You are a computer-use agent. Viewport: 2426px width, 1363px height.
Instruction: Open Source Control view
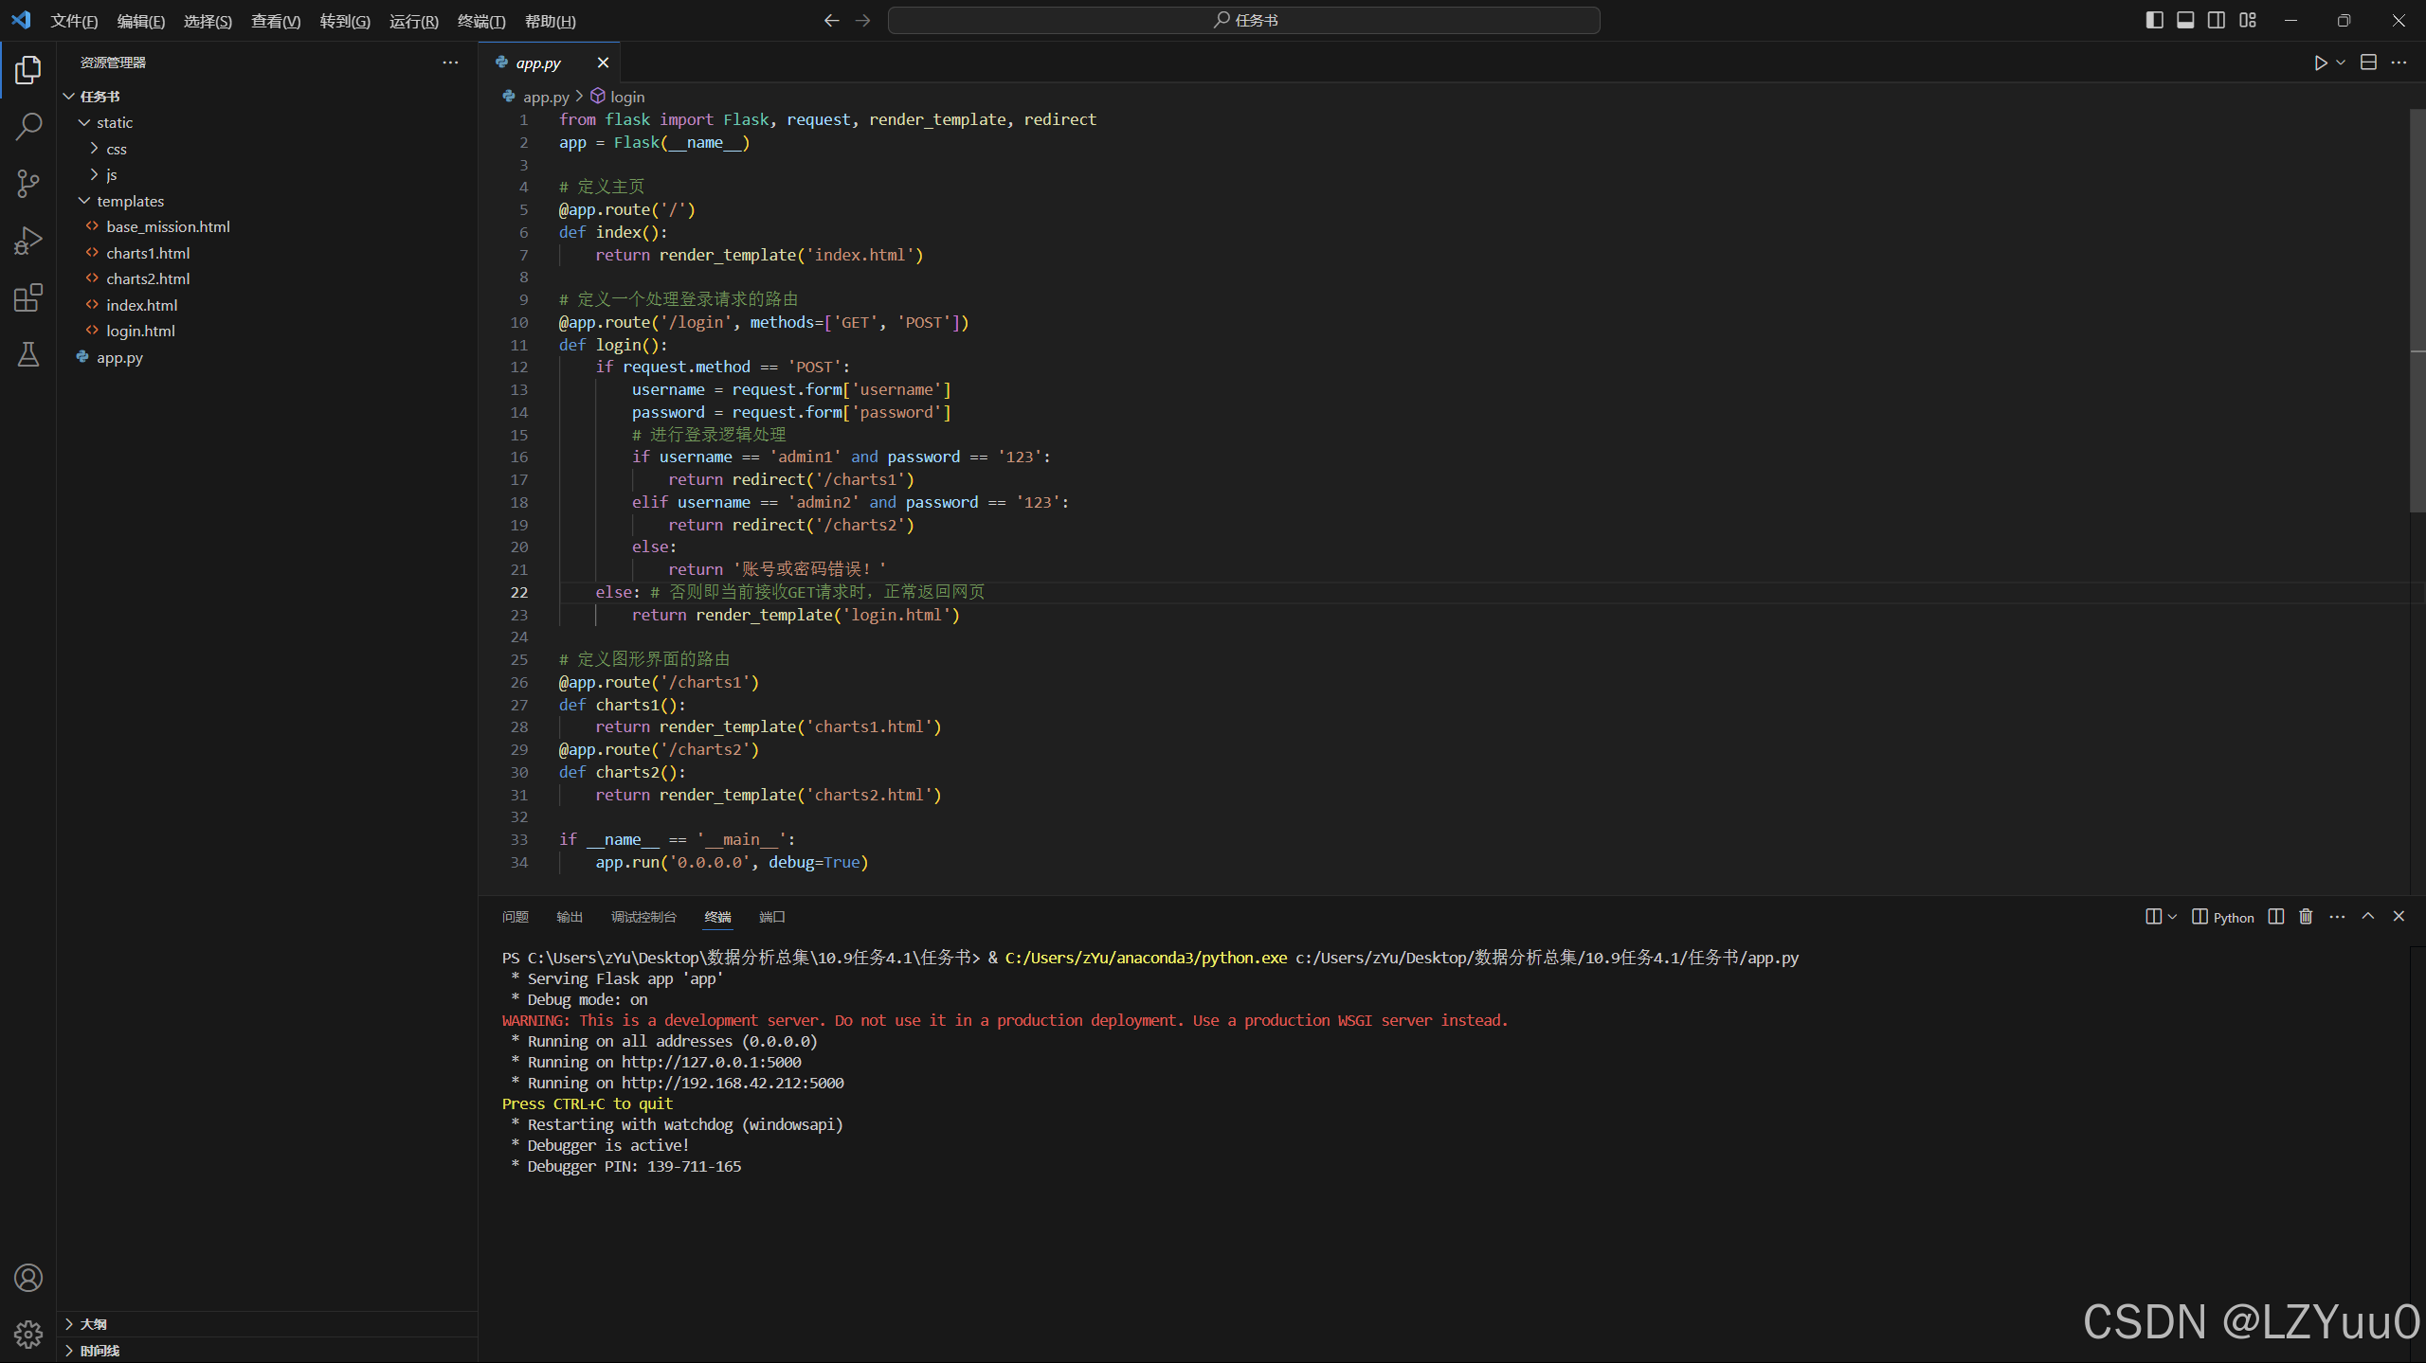(28, 183)
